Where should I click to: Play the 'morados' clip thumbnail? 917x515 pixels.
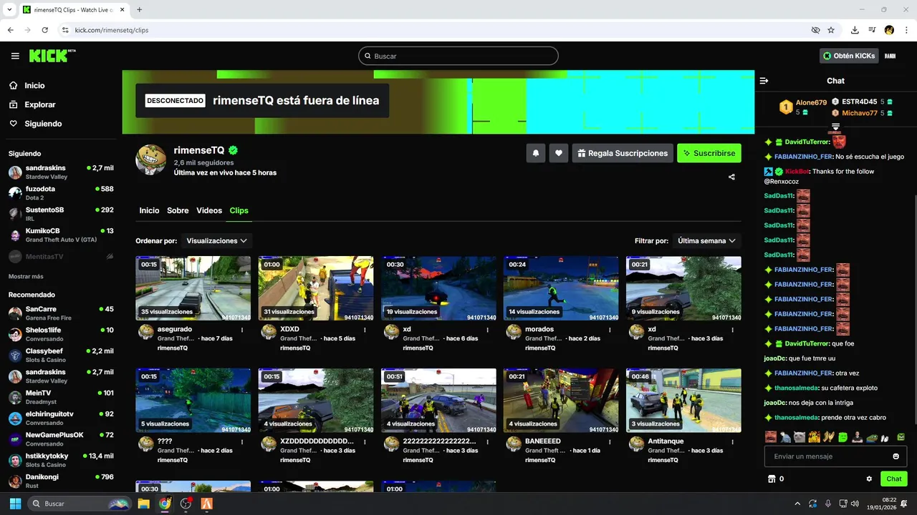[x=561, y=288]
